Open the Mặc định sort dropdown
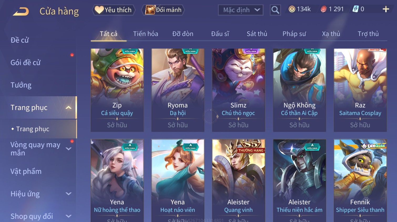The width and height of the screenshot is (397, 222). click(x=241, y=10)
